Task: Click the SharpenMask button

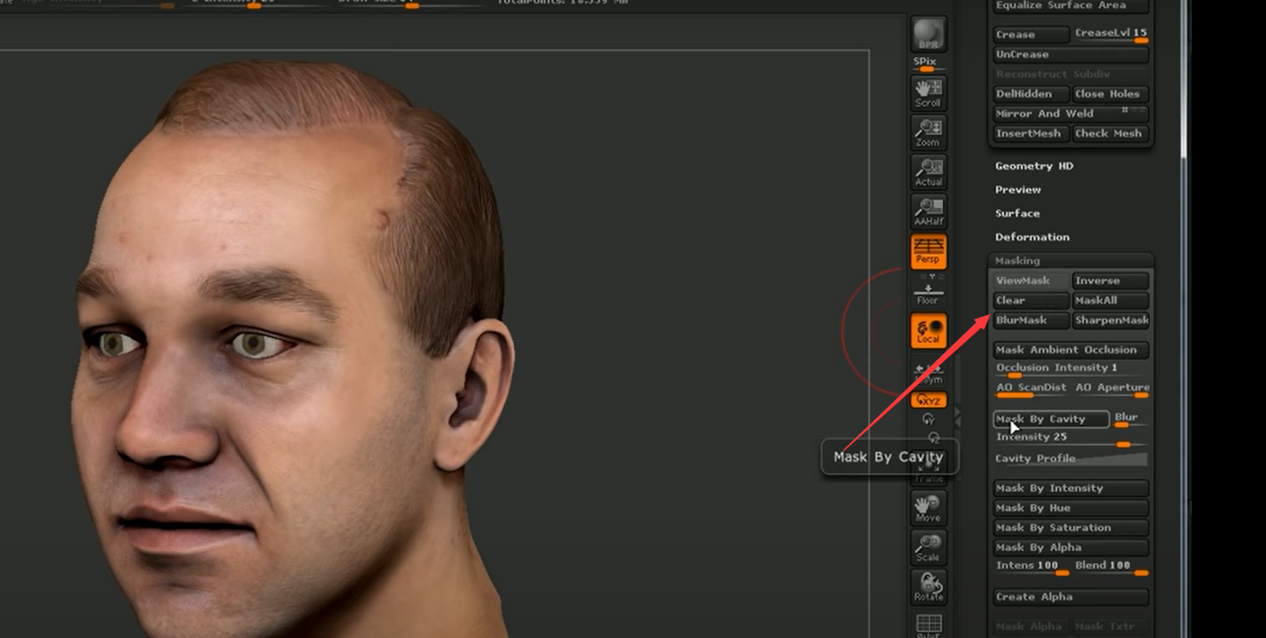Action: tap(1110, 320)
